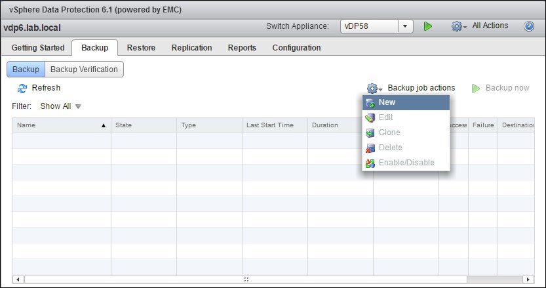546x288 pixels.
Task: Click the horizontal scrollbar left arrow
Action: click(18, 279)
